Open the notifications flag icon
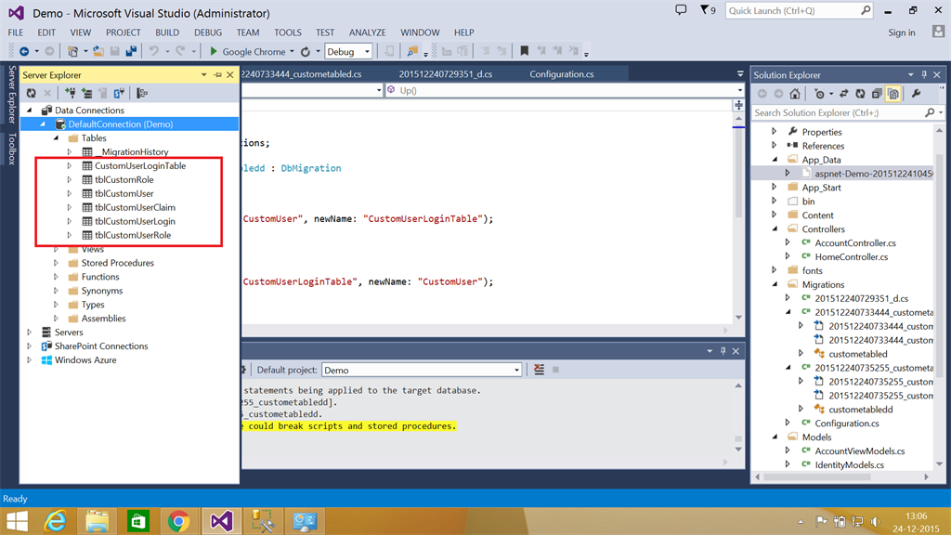This screenshot has height=535, width=951. click(704, 10)
